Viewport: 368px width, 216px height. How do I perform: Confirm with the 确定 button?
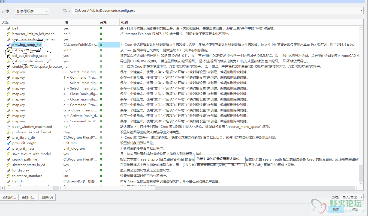[336, 210]
